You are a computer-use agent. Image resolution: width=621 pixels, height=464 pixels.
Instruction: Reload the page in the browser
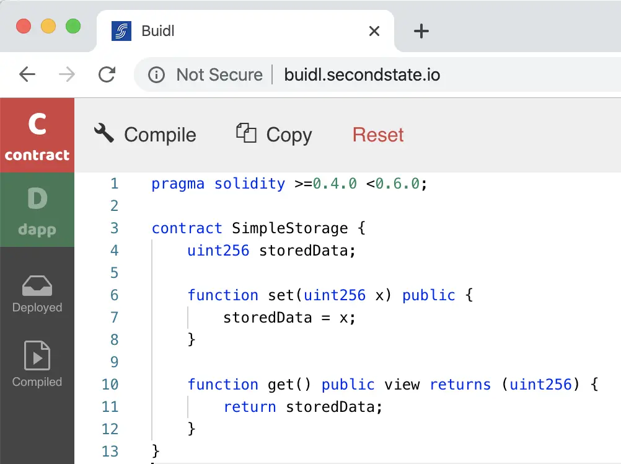click(x=107, y=75)
